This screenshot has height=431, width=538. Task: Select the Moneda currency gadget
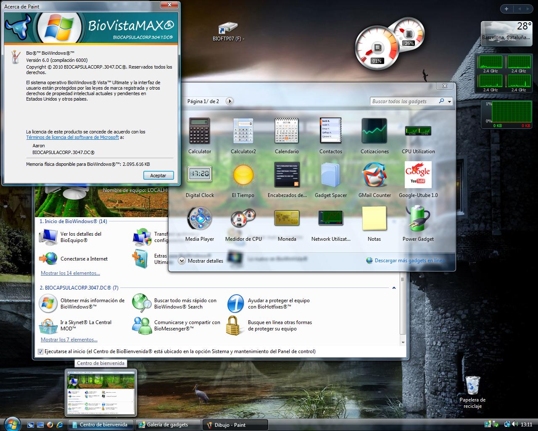pos(287,218)
